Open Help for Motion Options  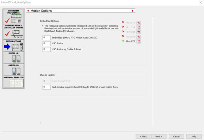[194, 136]
